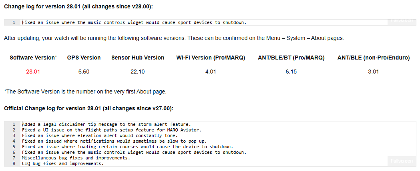Image resolution: width=420 pixels, height=171 pixels.
Task: Click the Sensor Hub Version column header
Action: pyautogui.click(x=138, y=58)
